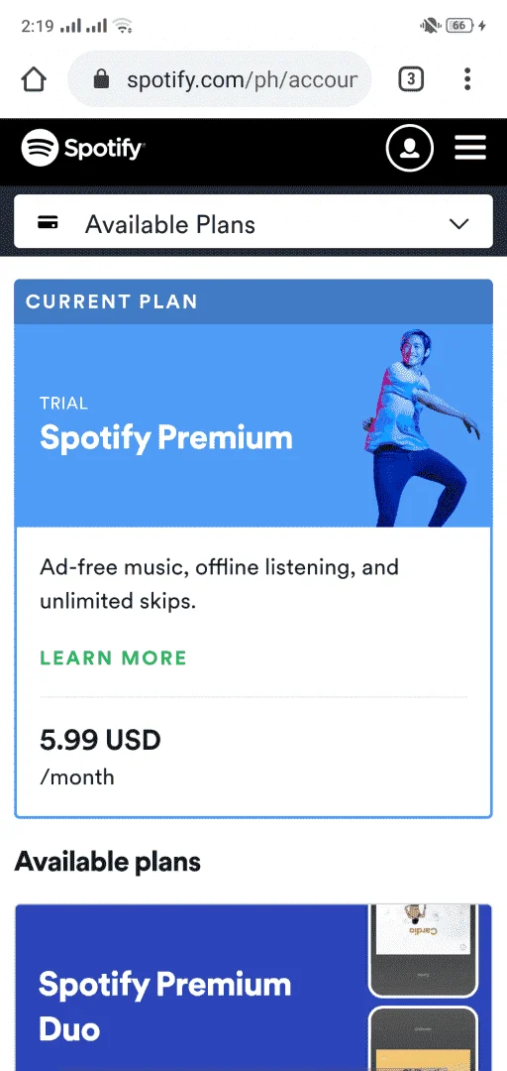Open the tab switcher showing 3 tabs
The width and height of the screenshot is (507, 1071).
coord(410,79)
